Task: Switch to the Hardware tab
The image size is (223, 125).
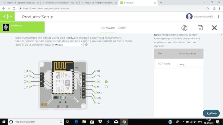Action: click(108, 28)
